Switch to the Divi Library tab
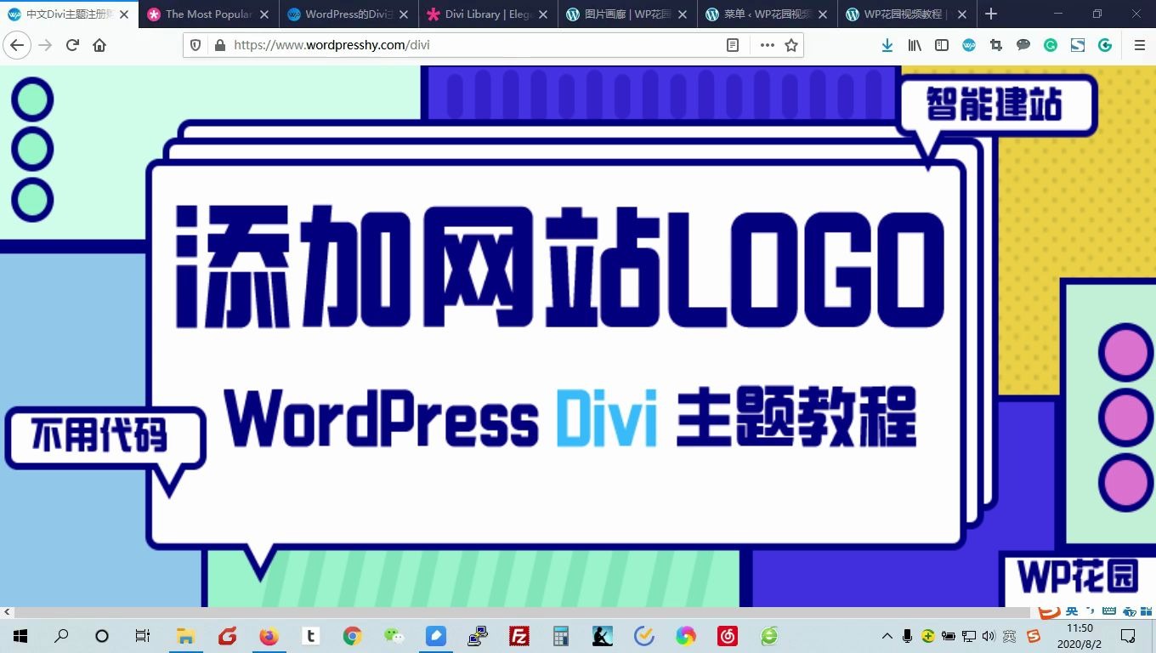The height and width of the screenshot is (653, 1156). (487, 14)
